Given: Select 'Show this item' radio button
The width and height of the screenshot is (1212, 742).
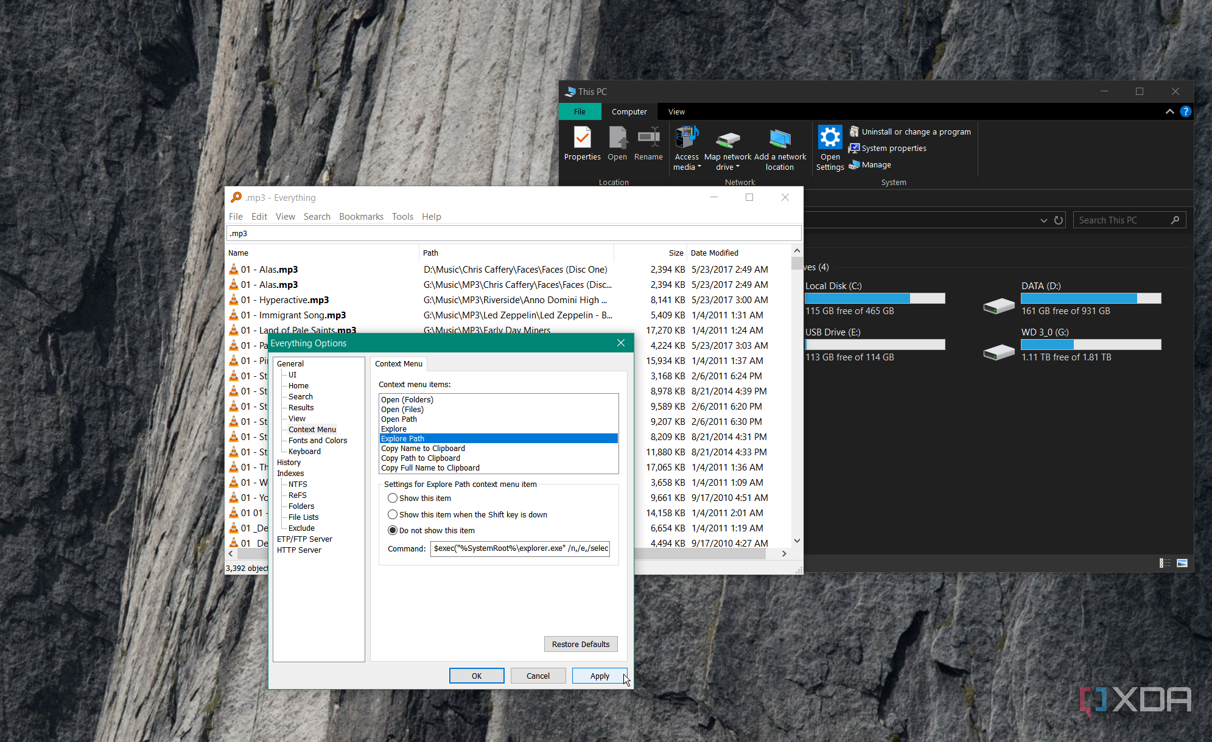Looking at the screenshot, I should [x=393, y=499].
